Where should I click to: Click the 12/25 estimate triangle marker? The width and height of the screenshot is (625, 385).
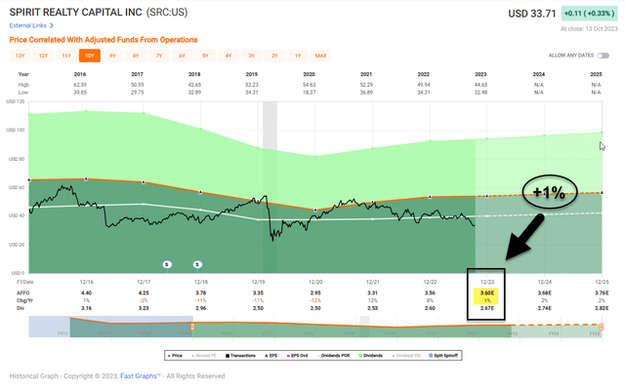pos(602,193)
